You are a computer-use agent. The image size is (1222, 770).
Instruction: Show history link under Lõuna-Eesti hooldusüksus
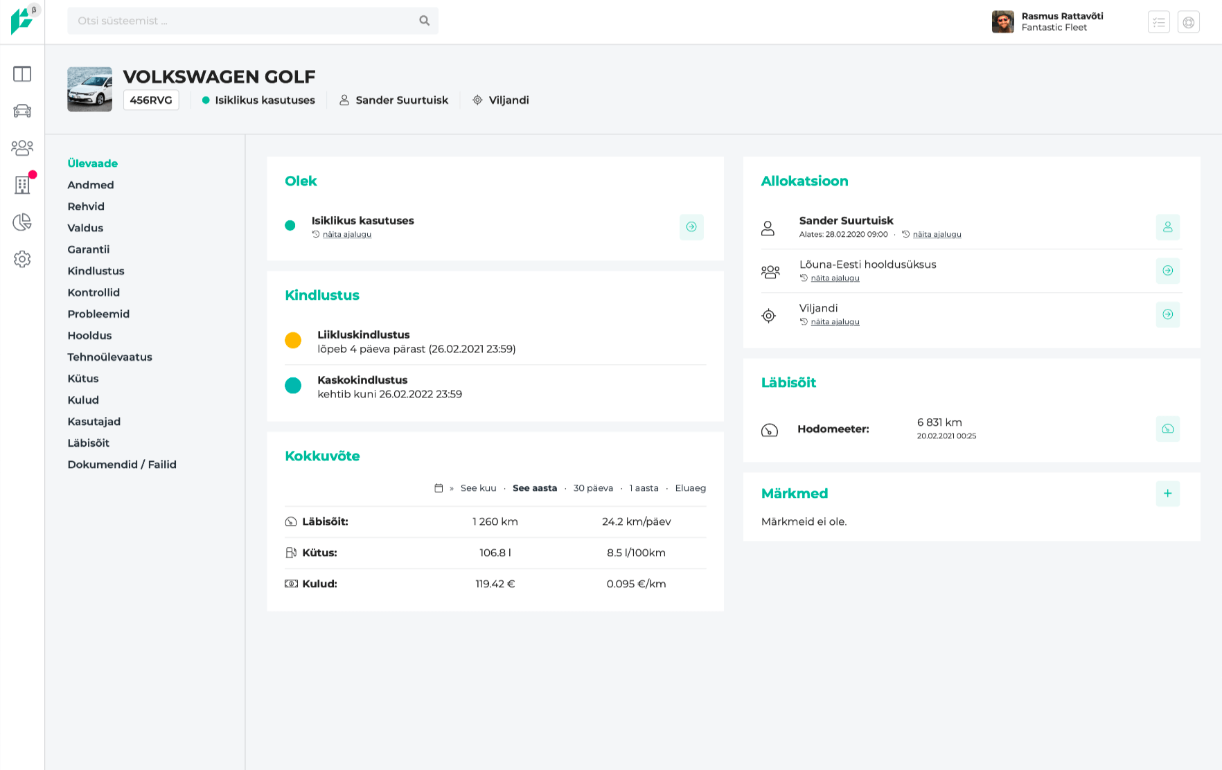point(835,278)
